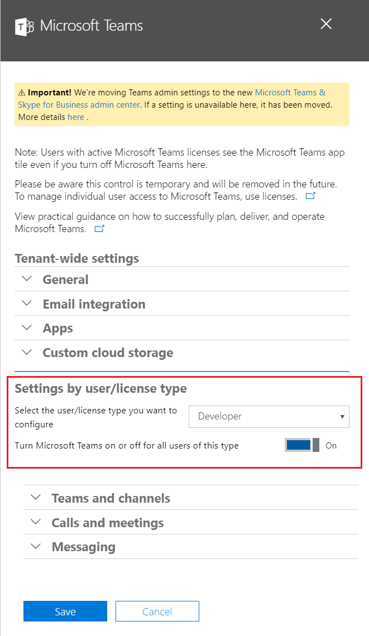Close the Microsoft Teams settings panel
Image resolution: width=369 pixels, height=636 pixels.
tap(326, 24)
